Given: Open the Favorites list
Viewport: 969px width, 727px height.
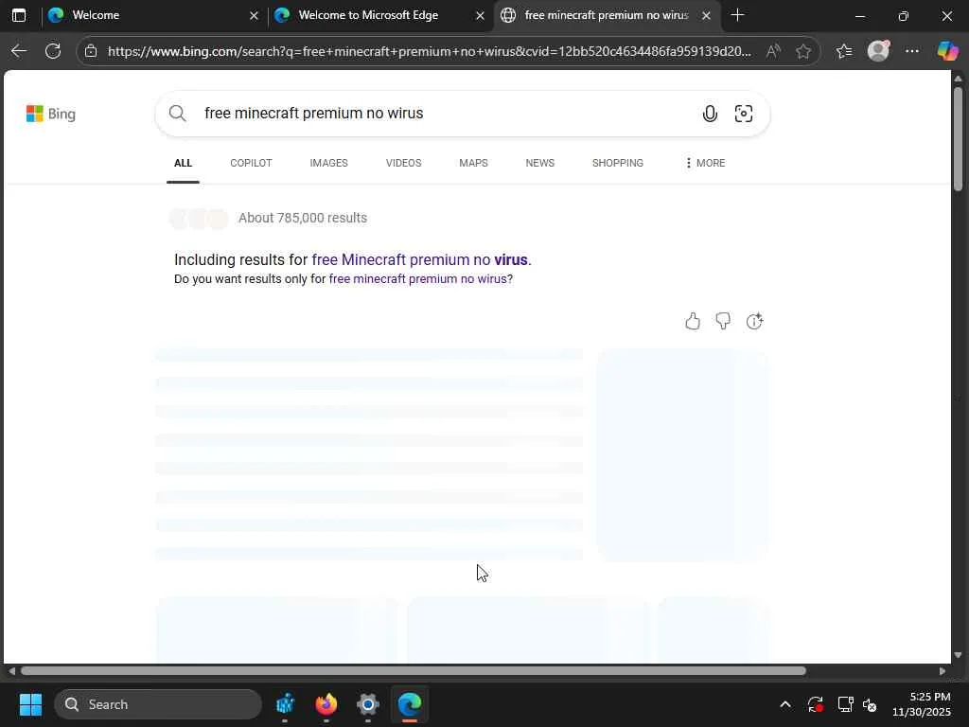Looking at the screenshot, I should [844, 51].
